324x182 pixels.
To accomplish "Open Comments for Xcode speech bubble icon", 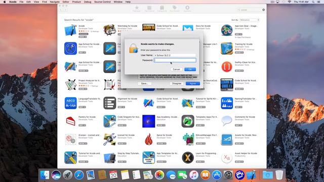I will [227, 121].
